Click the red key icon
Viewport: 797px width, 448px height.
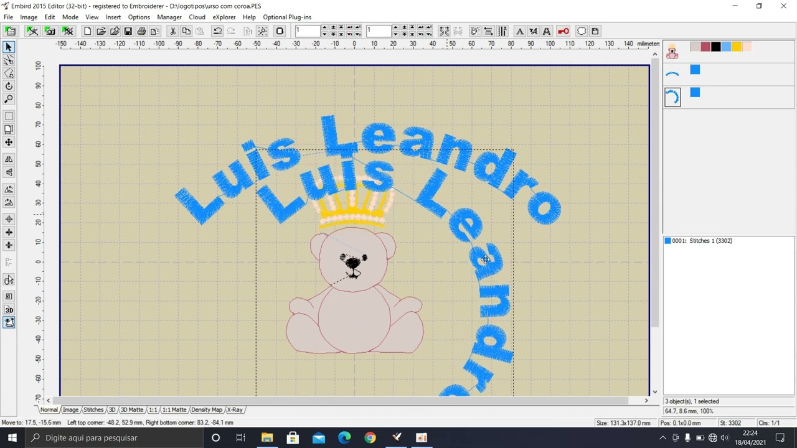pyautogui.click(x=564, y=31)
